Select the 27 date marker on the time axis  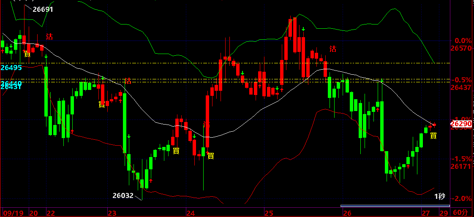426,212
